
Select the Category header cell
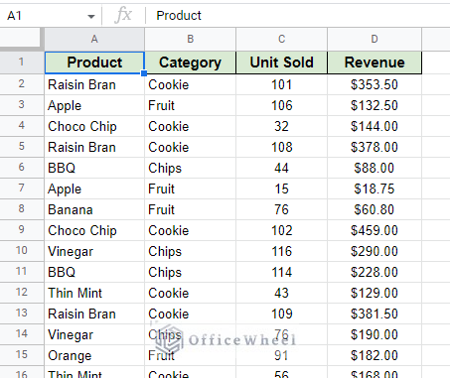pos(190,63)
